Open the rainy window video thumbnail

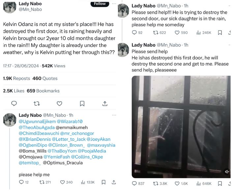(181, 126)
